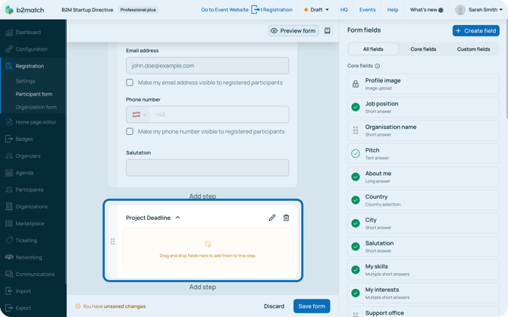Click the Create field button
The image size is (508, 317).
[475, 30]
